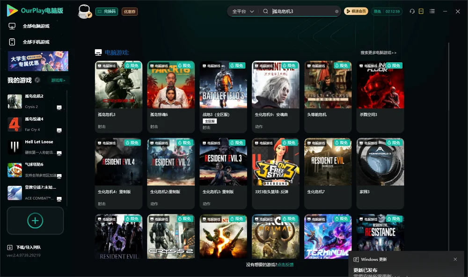Dismiss the Windows 更新 notification
The height and width of the screenshot is (277, 468).
click(455, 259)
